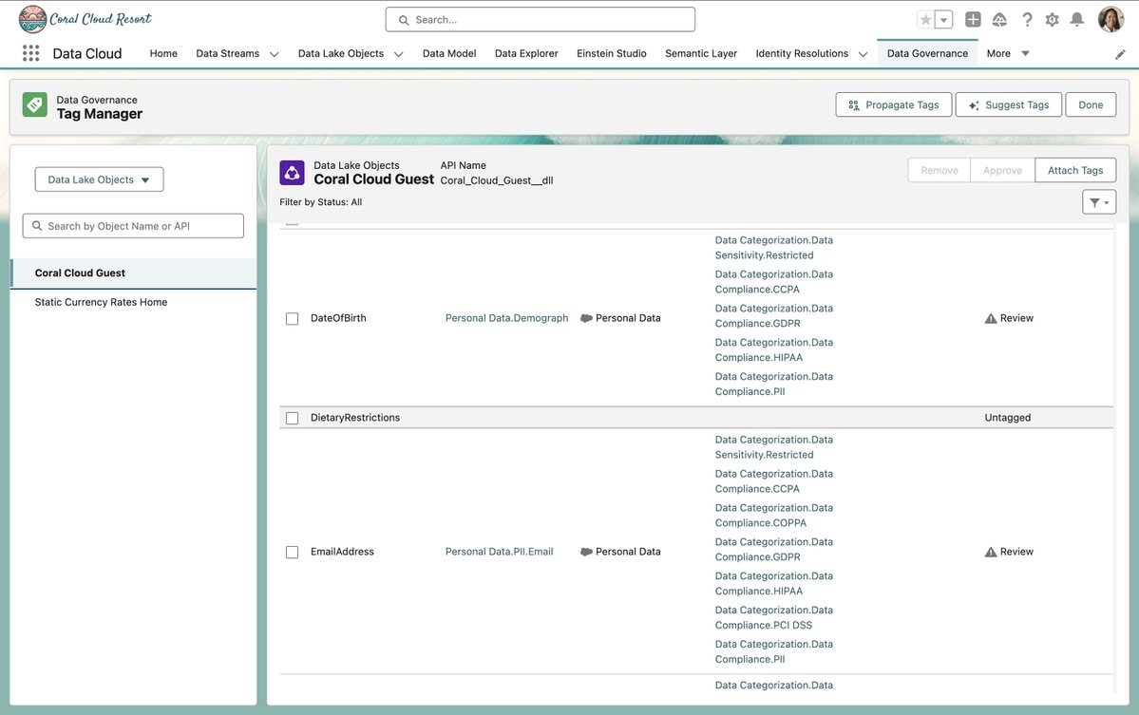Screen dimensions: 1139x715
Task: Click inside the Search by Object Name field
Action: 133,225
